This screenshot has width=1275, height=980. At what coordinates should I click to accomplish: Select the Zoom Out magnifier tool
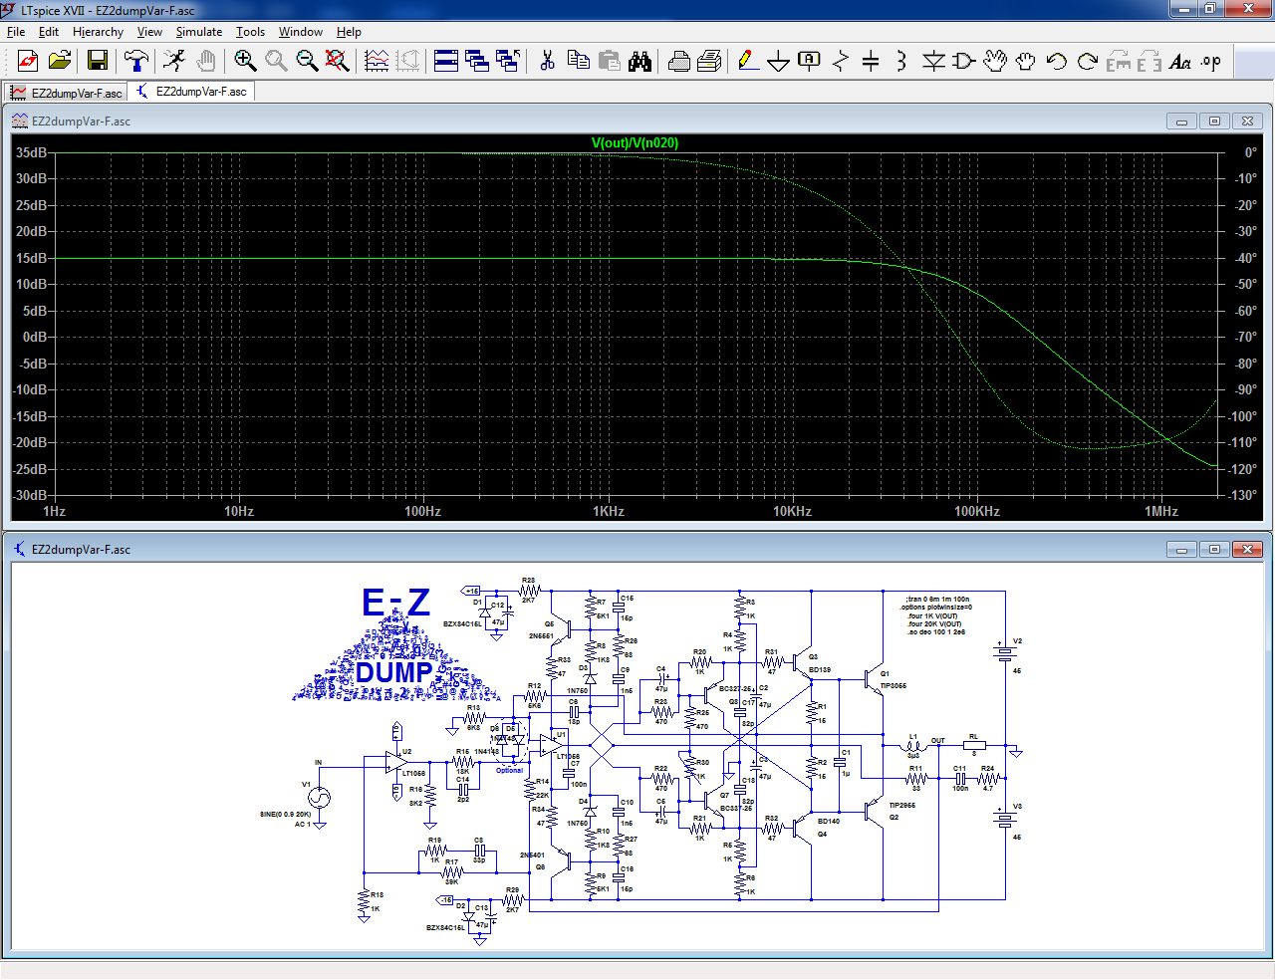[307, 61]
